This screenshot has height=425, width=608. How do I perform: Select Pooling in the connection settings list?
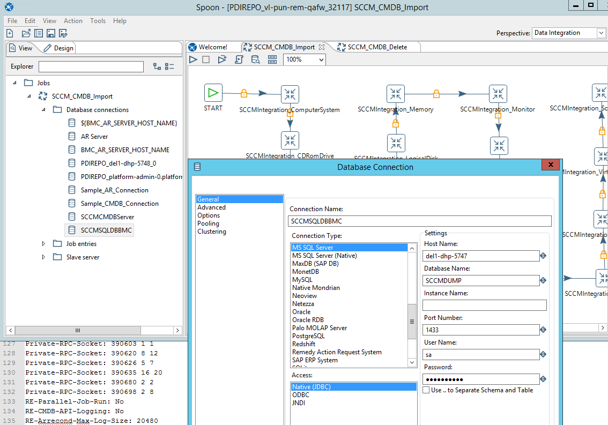click(208, 223)
